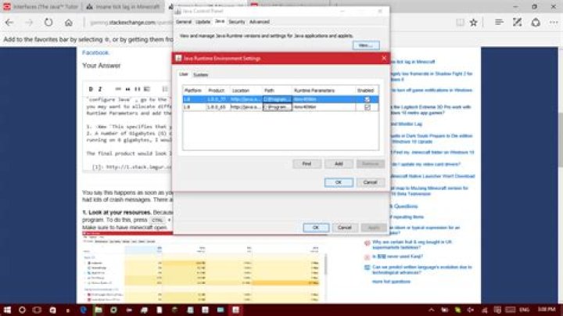Click the Enabled column header

point(367,91)
